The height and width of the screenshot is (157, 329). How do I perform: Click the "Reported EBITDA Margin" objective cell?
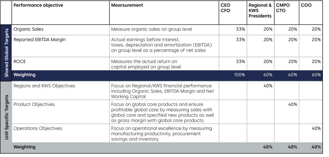40,40
